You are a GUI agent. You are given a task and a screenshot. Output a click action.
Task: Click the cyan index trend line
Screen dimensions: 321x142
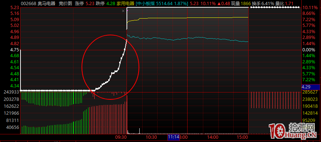pos(187,38)
